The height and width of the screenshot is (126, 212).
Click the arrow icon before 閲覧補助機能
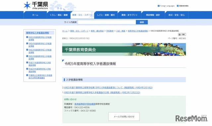tap(178, 6)
